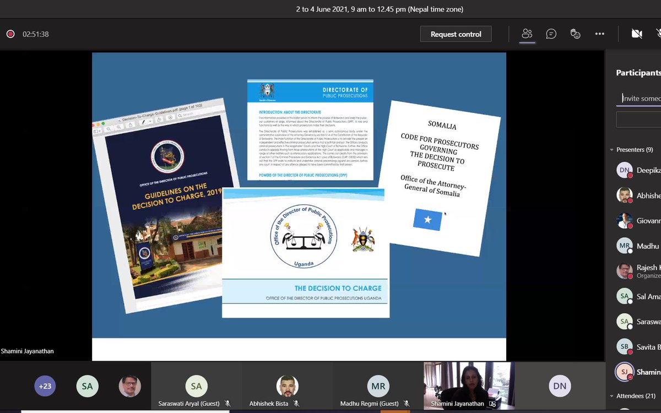
Task: Select the Saraswati Aryal (Guest) tile
Action: (196, 386)
